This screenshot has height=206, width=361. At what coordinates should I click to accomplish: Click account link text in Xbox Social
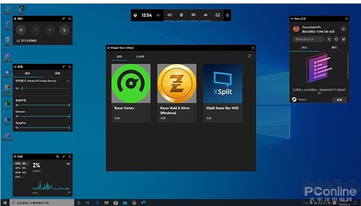(x=319, y=91)
